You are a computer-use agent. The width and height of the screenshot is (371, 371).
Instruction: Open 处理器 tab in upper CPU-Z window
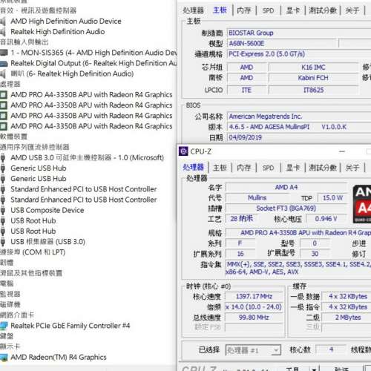coord(193,10)
